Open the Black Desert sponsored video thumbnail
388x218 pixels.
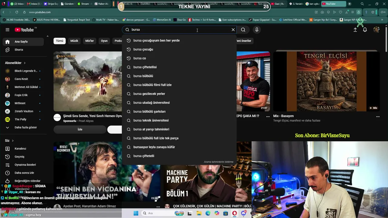pyautogui.click(x=88, y=81)
